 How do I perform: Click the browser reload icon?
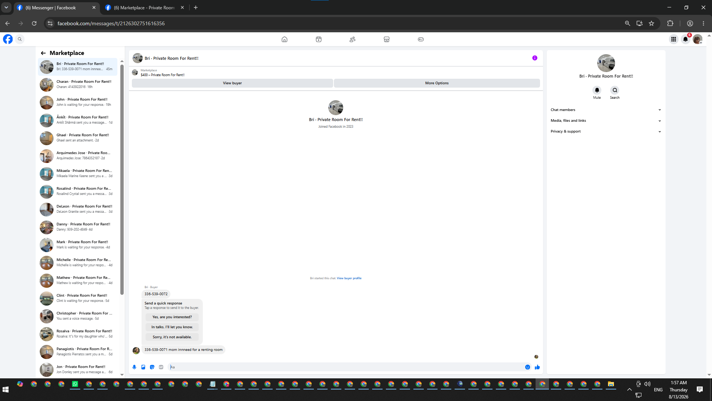tap(34, 23)
